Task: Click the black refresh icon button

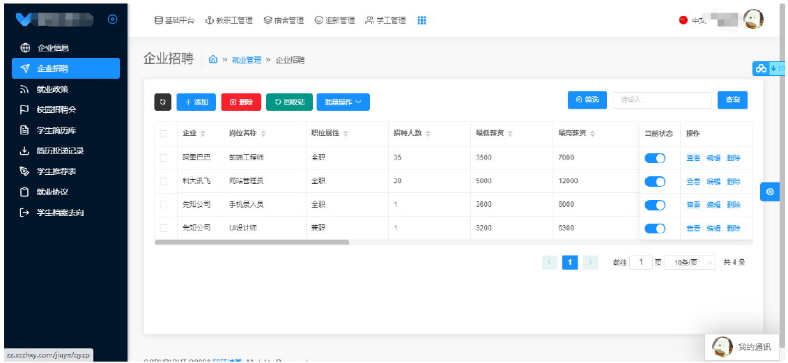Action: click(x=162, y=102)
